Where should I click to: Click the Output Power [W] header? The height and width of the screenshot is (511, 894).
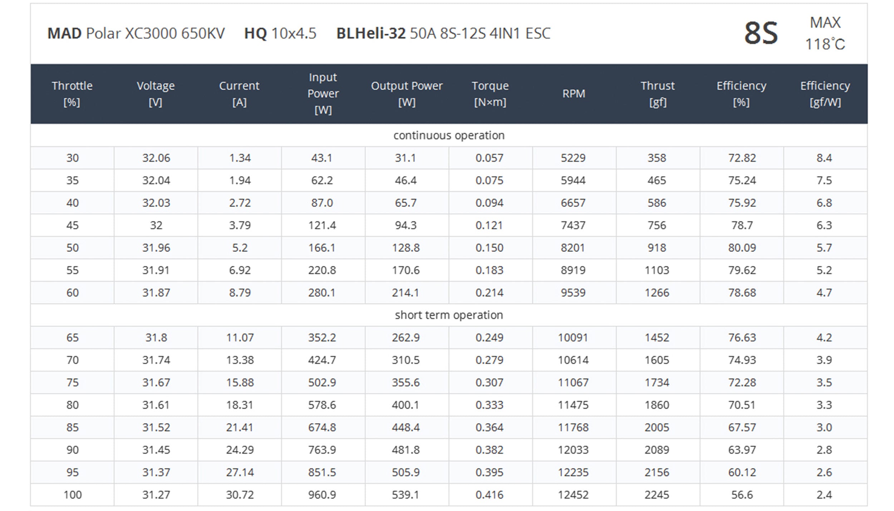click(407, 94)
